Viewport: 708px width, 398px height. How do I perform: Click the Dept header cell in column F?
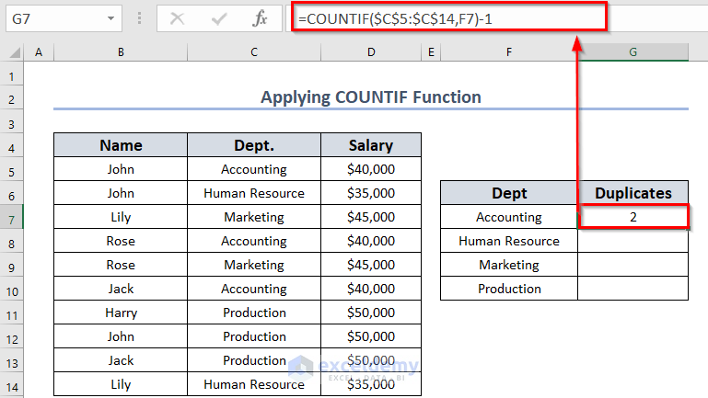(509, 193)
